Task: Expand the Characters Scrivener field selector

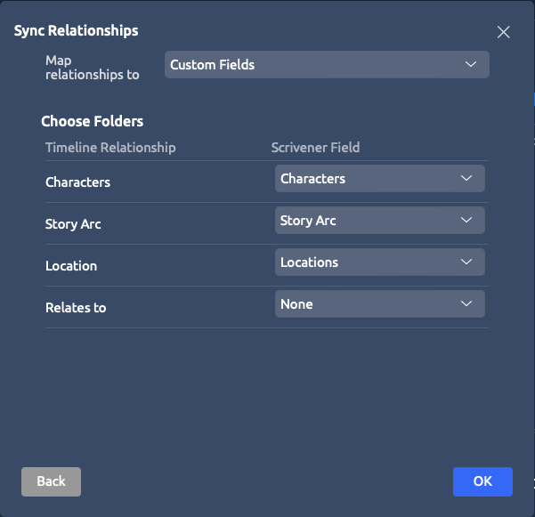Action: (380, 178)
